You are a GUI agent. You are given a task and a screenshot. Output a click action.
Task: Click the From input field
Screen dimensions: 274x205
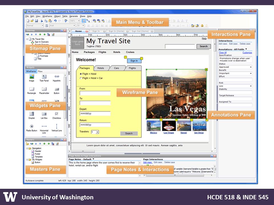click(x=95, y=93)
